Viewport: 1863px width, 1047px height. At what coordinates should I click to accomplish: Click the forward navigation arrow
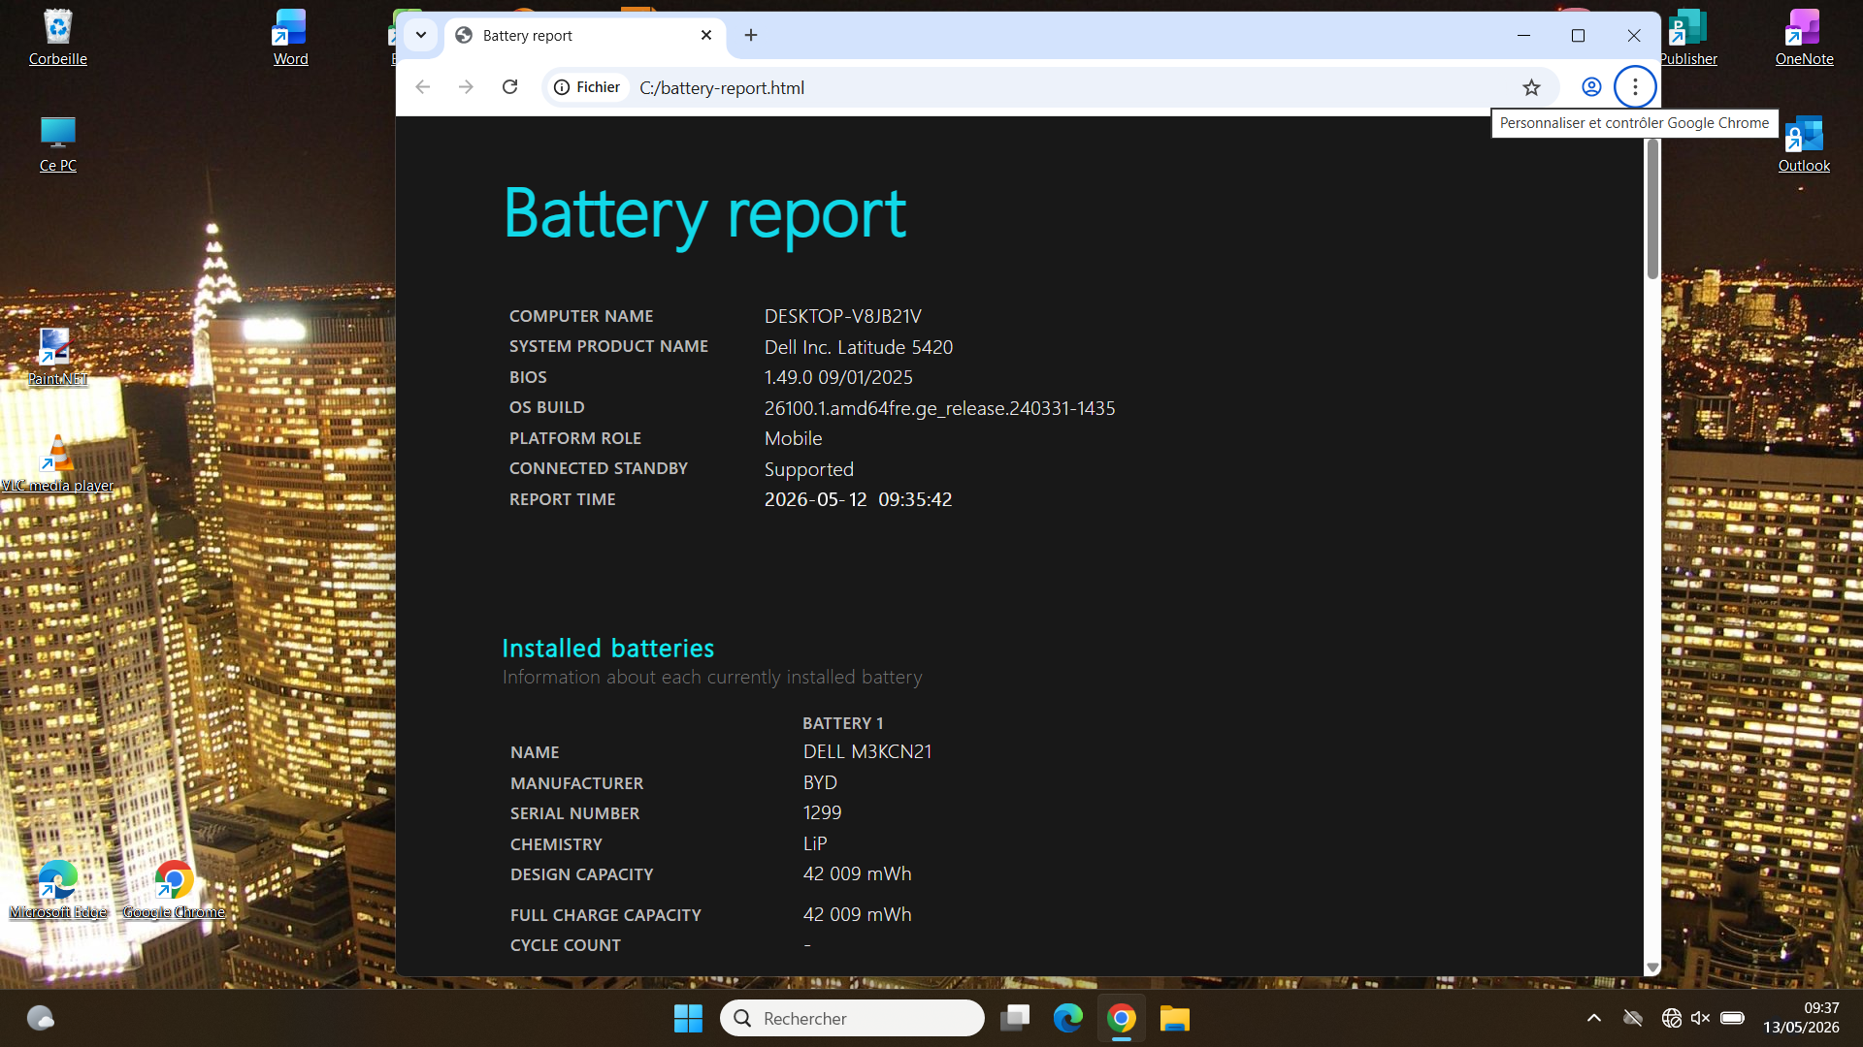466,87
